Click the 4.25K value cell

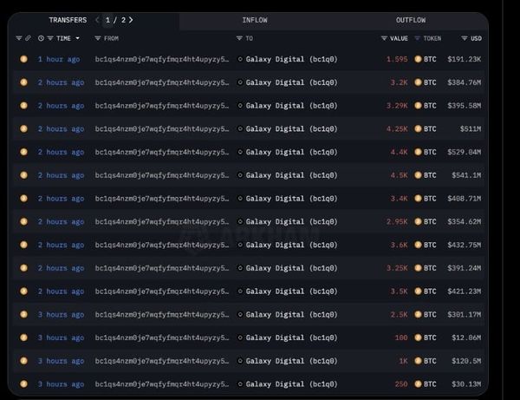point(397,128)
